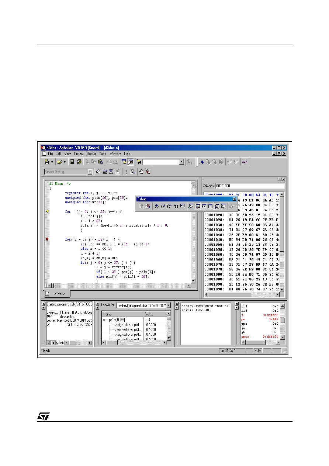Open the View menu
Image resolution: width=329 pixels, height=466 pixels.
click(68, 153)
